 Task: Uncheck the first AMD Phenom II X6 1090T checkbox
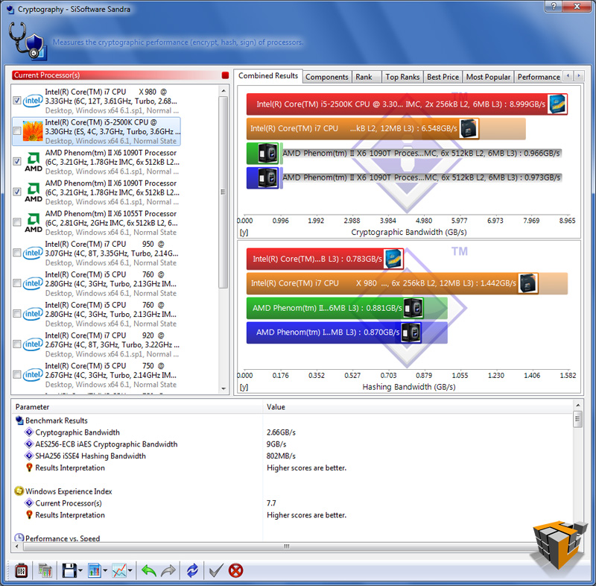tap(16, 161)
